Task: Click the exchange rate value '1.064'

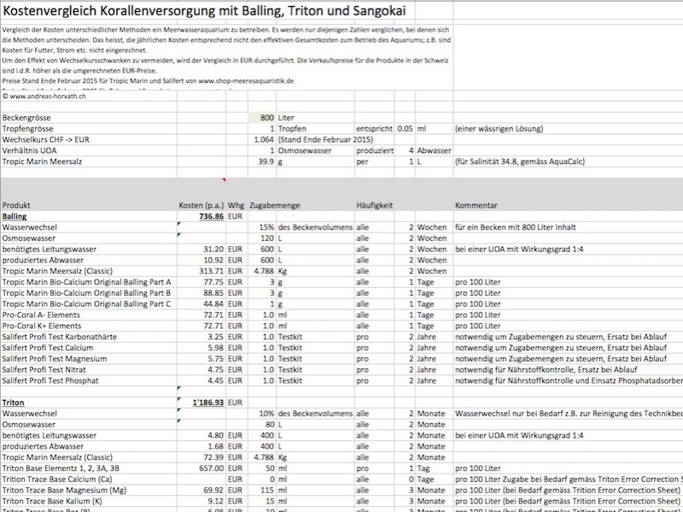Action: [264, 139]
